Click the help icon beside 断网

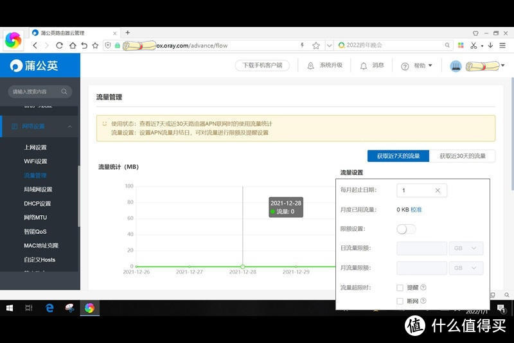(x=423, y=301)
